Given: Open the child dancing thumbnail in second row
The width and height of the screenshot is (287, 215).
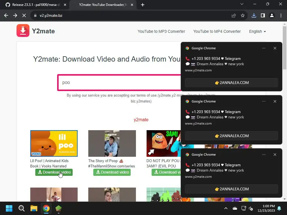Looking at the screenshot, I should (54, 195).
